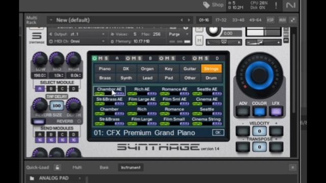Mute layer A

click(x=100, y=58)
